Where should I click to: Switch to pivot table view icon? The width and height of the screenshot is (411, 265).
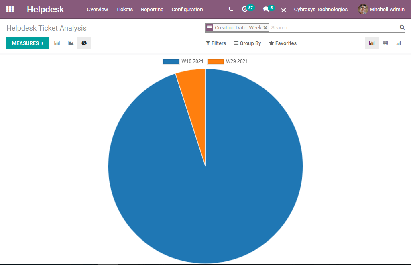pyautogui.click(x=385, y=43)
